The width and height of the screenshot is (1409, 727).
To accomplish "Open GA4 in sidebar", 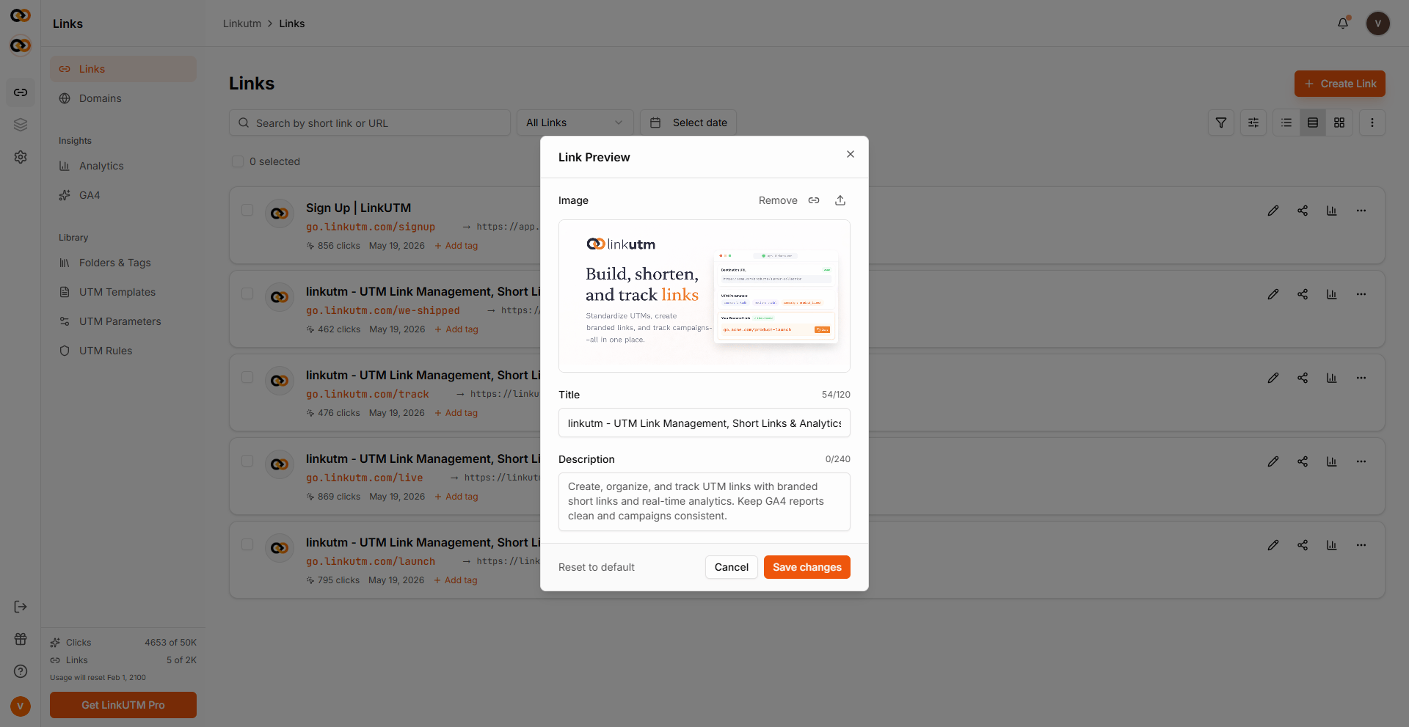I will coord(123,195).
